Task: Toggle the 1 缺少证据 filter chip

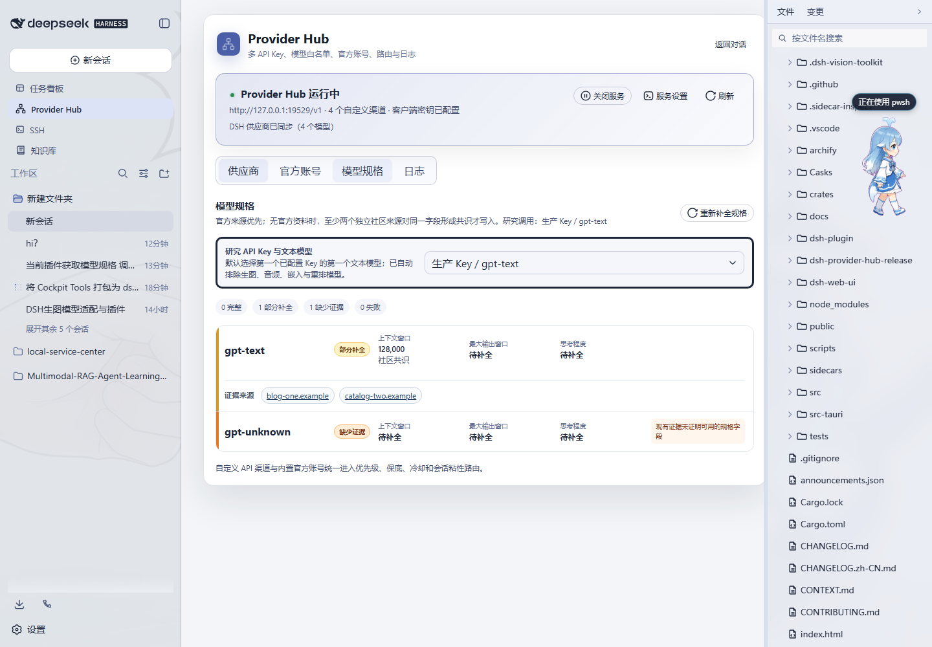Action: (326, 307)
